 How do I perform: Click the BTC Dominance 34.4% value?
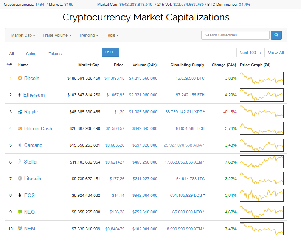[245, 5]
